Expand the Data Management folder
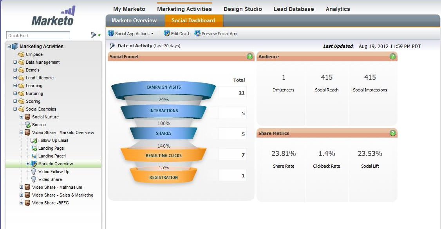Screen dimensions: 441x229 coord(15,62)
